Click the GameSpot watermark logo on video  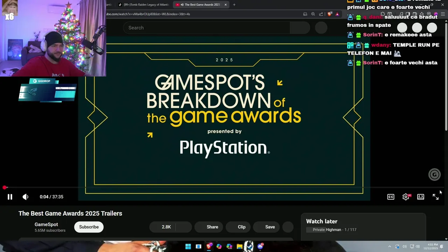pos(434,175)
